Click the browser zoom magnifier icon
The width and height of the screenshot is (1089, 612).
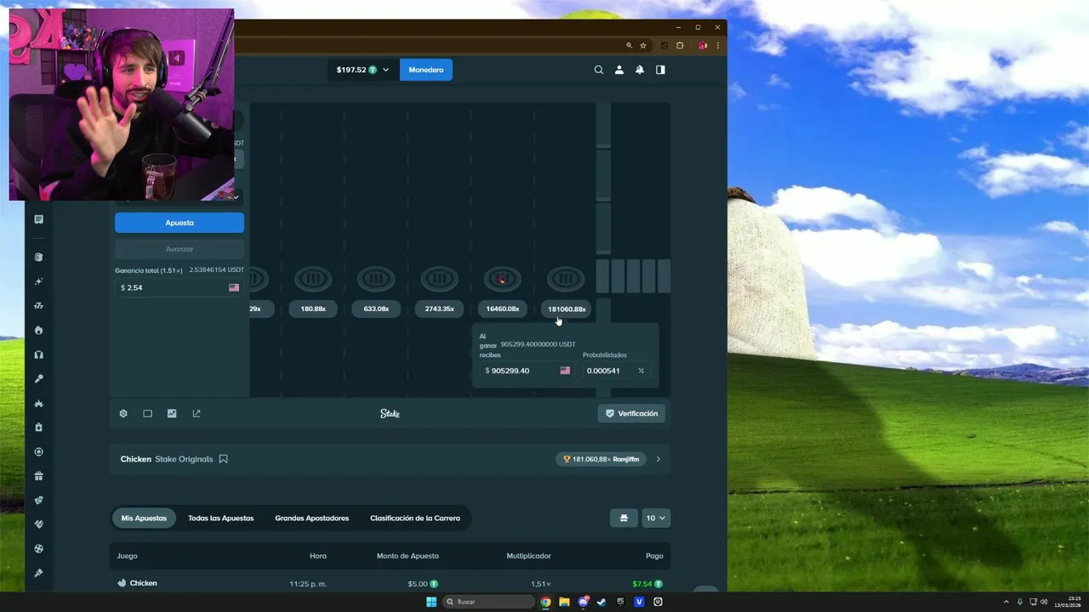(x=630, y=45)
